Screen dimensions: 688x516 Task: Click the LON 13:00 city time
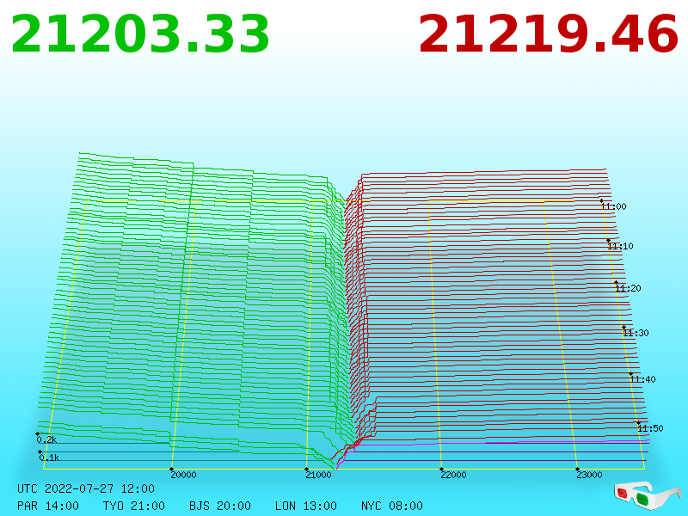click(306, 506)
